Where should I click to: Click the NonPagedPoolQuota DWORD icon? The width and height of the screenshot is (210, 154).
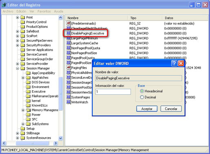click(x=69, y=48)
